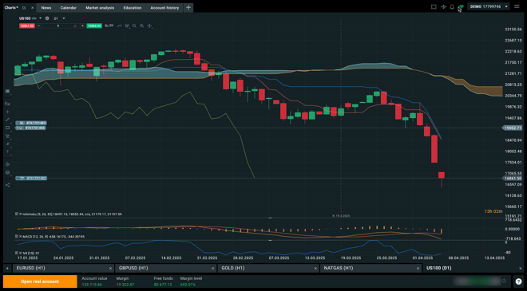Select the Fibonacci/channel drawing tool in sidebar
This screenshot has width=527, height=291.
(x=7, y=136)
